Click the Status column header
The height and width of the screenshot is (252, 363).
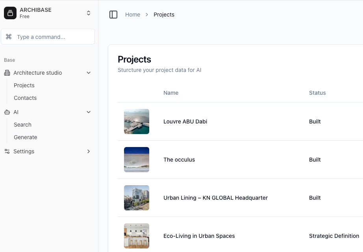pyautogui.click(x=317, y=93)
